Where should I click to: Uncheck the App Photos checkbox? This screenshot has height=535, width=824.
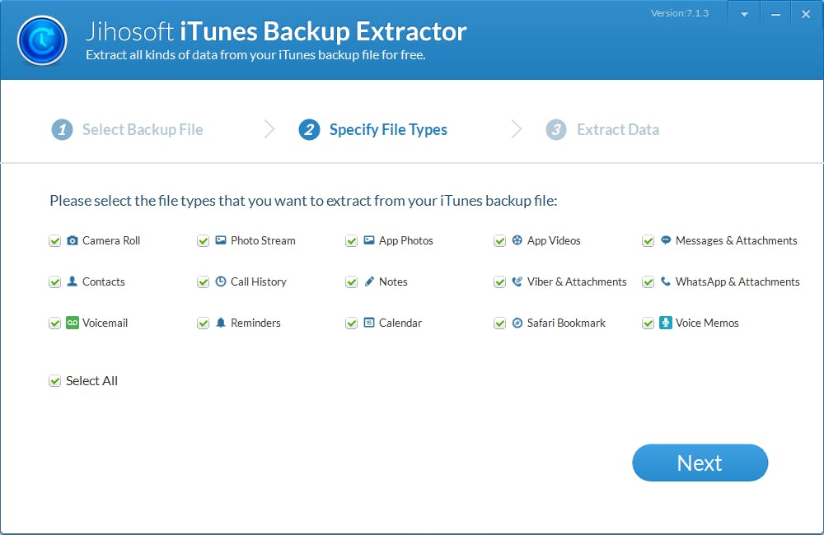(x=351, y=241)
